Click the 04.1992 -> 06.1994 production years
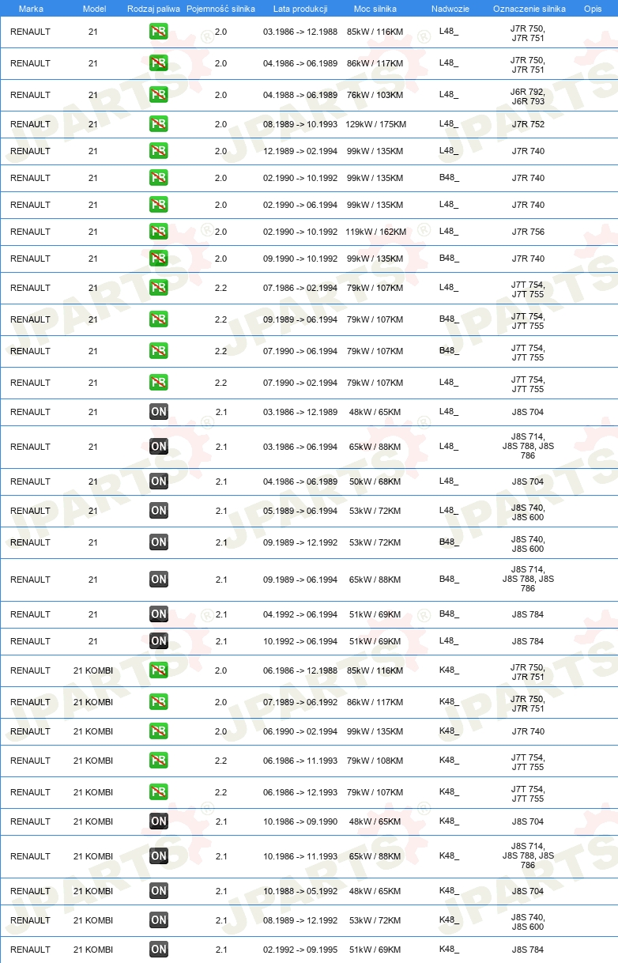 click(300, 614)
